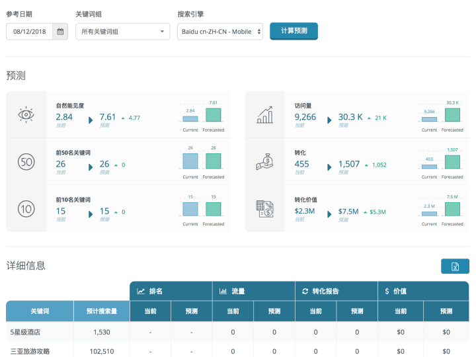Click the visibility change value 4.77
Viewport: 476px width, 357px height.
(134, 118)
